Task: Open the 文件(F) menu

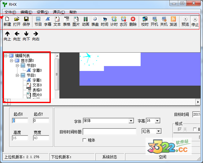Action: point(10,12)
